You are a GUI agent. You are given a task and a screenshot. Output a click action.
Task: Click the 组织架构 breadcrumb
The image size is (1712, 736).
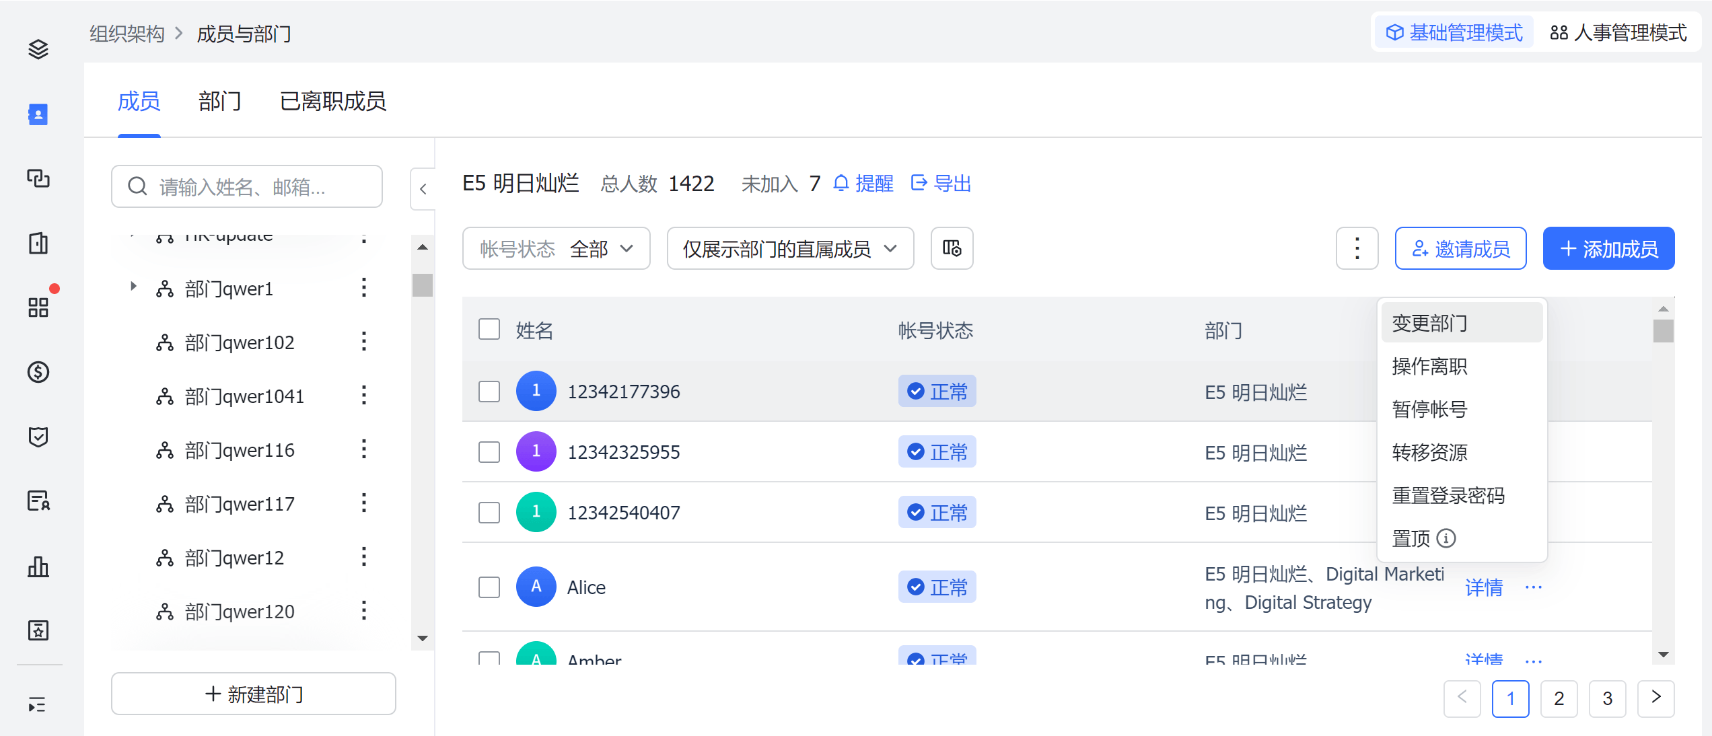[x=127, y=34]
